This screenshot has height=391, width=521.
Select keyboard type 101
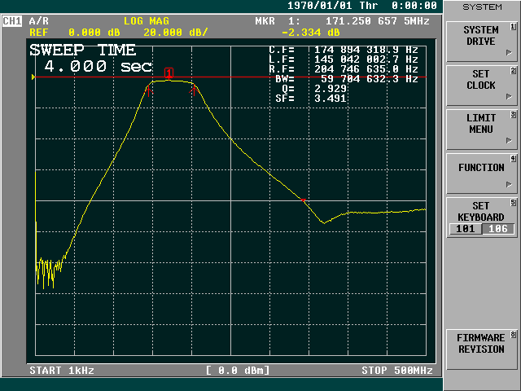point(464,229)
